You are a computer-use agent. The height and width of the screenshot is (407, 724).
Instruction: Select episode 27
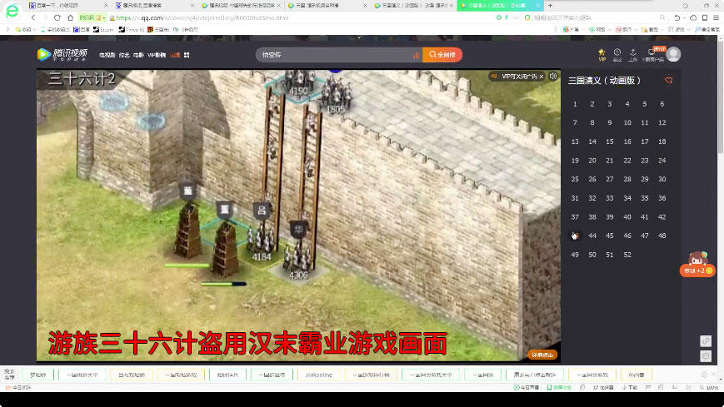(610, 179)
